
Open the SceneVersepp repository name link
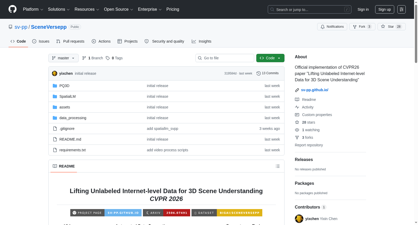tap(49, 27)
